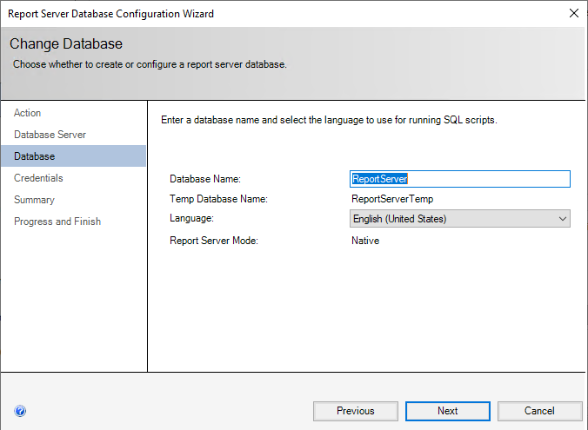Click the ReportServerTemp temp database value
The width and height of the screenshot is (588, 430).
tap(391, 199)
